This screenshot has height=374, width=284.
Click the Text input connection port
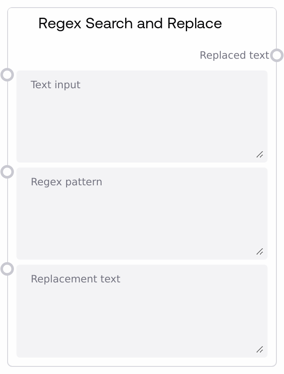7,75
